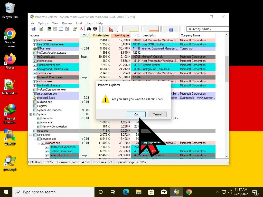Viewport: 263px width, 197px height.
Task: Select the procexp6 desktop shortcut
Action: point(10,163)
